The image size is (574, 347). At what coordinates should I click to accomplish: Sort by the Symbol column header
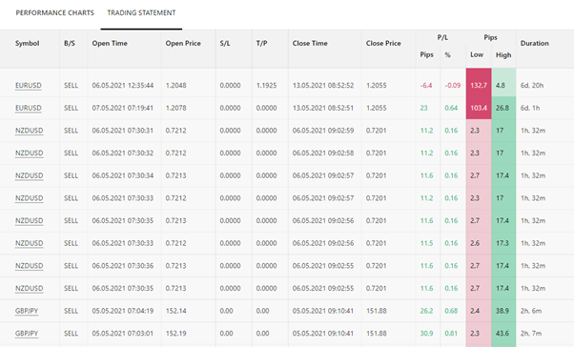27,43
